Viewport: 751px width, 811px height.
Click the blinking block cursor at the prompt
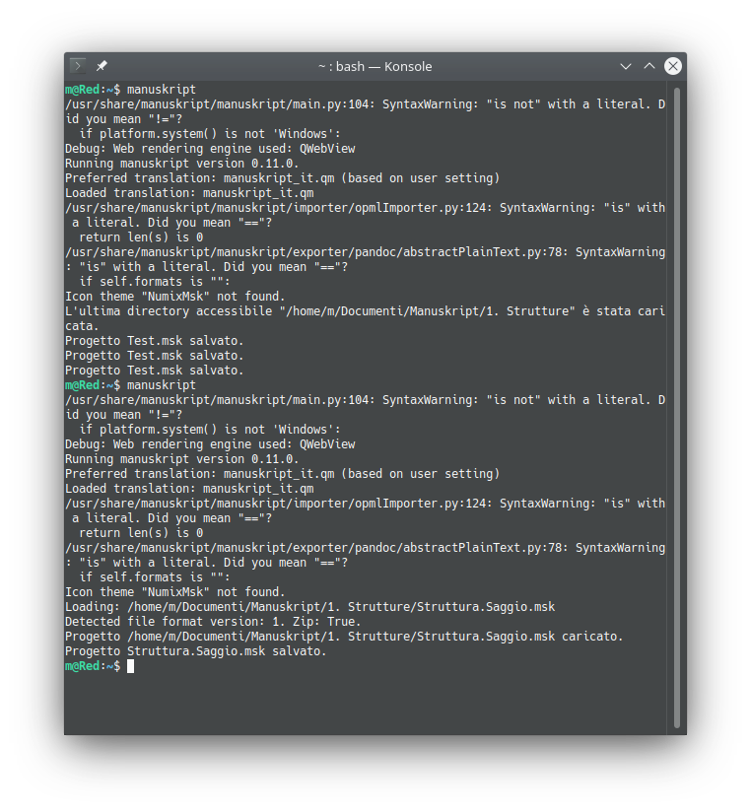click(x=129, y=665)
